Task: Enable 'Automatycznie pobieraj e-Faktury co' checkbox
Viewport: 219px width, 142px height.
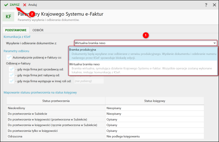Action: coord(9,58)
